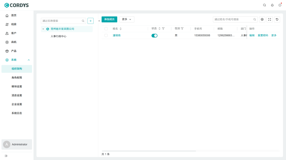This screenshot has width=286, height=160.
Task: Click the plus icon to add a department
Action: [90, 21]
